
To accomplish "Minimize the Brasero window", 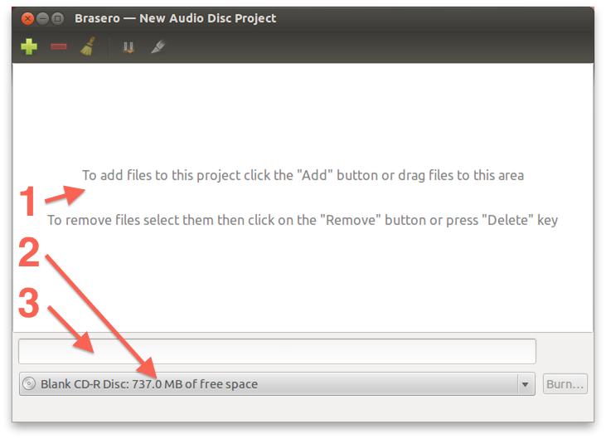I will coord(42,18).
